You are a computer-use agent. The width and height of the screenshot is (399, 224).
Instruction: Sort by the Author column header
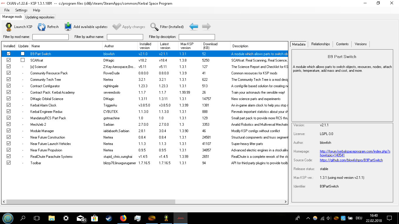(x=109, y=46)
